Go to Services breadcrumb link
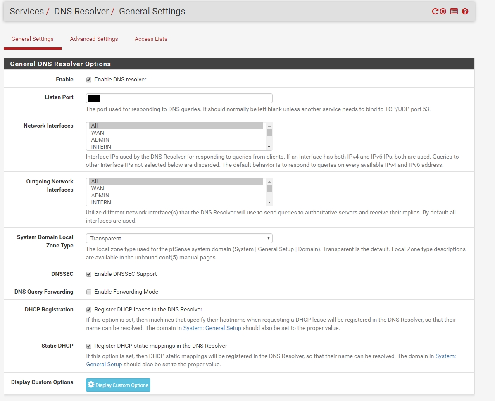495x401 pixels. tap(27, 12)
